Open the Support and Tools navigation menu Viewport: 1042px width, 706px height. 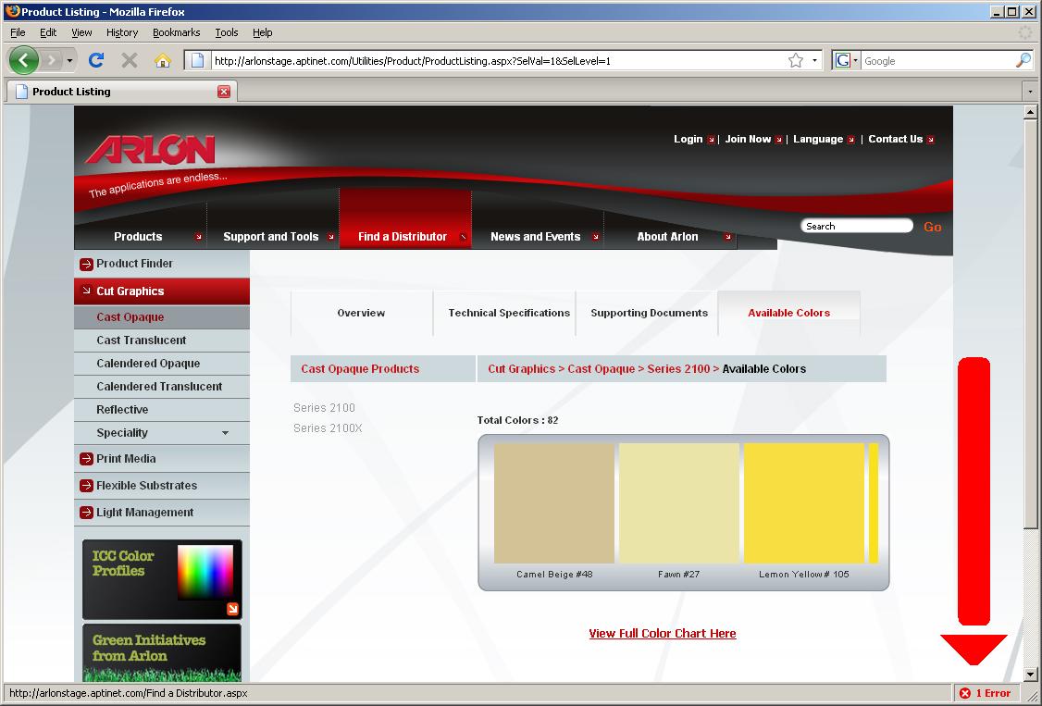(273, 237)
